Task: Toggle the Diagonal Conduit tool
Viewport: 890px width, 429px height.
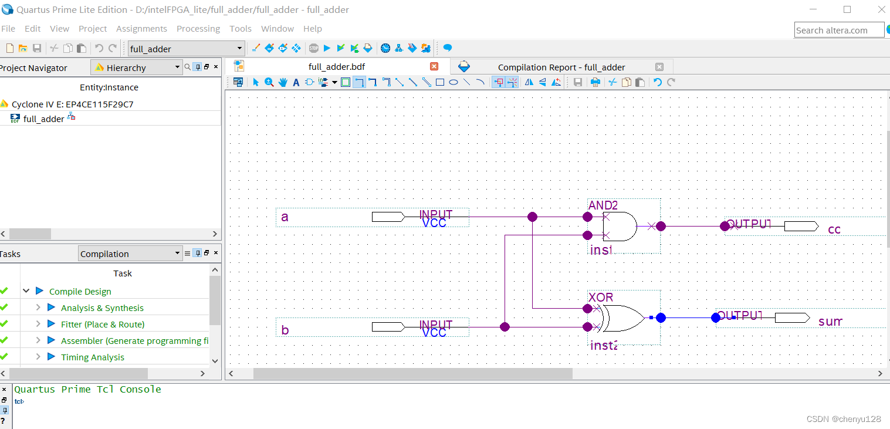Action: coord(427,82)
